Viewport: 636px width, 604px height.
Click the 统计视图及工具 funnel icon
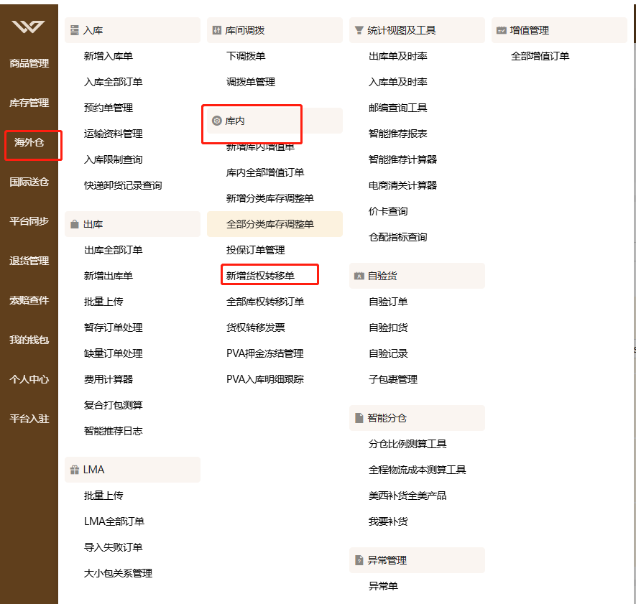coord(359,30)
